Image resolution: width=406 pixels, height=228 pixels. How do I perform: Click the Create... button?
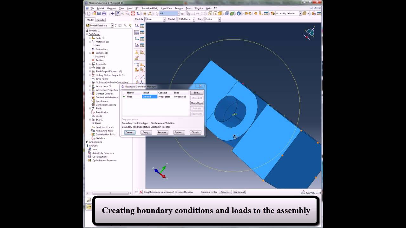129,132
